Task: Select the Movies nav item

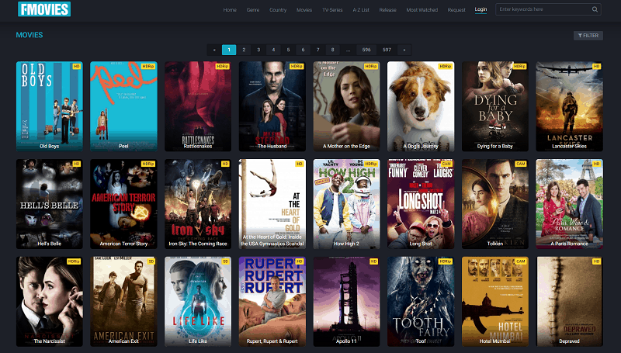Action: click(304, 10)
